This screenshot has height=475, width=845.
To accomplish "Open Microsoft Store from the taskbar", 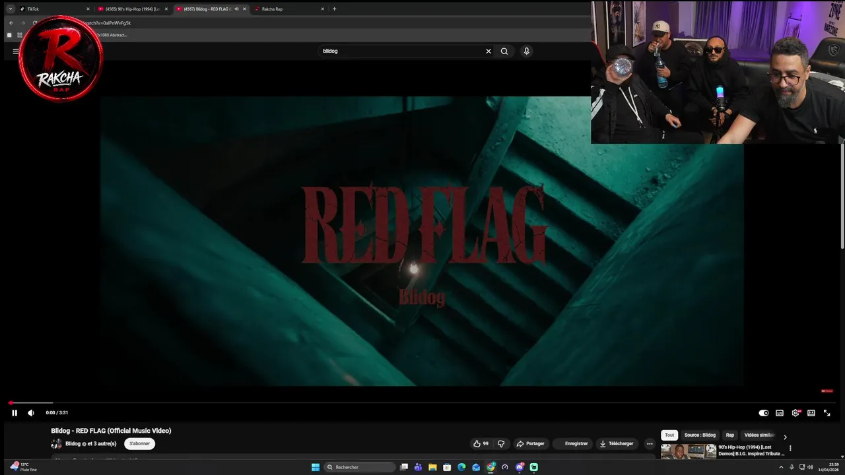I will 447,467.
